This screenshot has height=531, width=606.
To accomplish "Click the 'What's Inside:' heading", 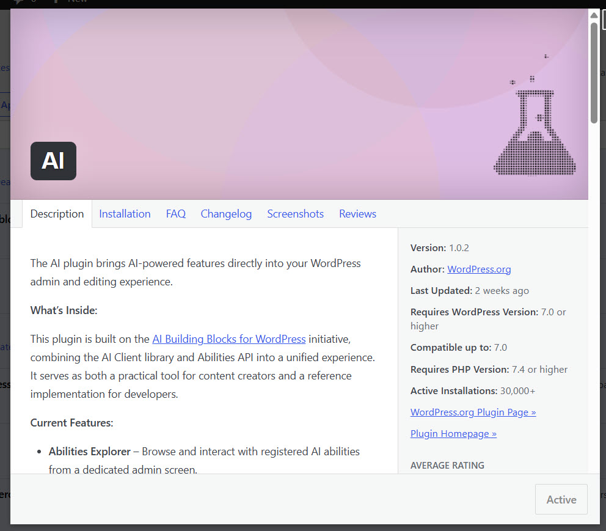I will click(64, 310).
